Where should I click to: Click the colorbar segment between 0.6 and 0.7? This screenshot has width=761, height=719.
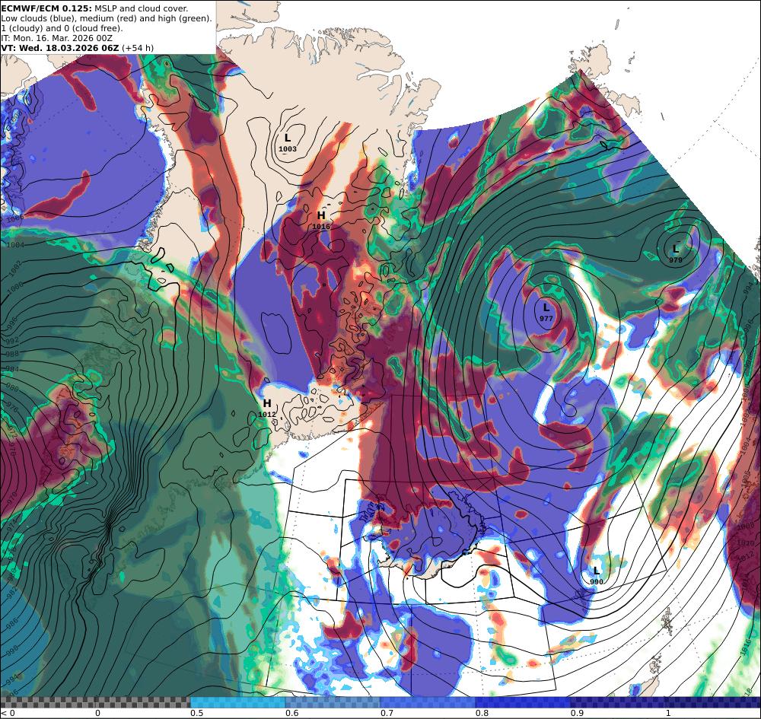click(x=333, y=702)
